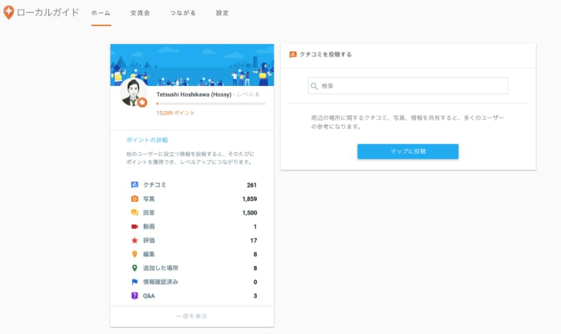The width and height of the screenshot is (561, 334).
Task: Click the 評価 red star icon
Action: pos(135,240)
